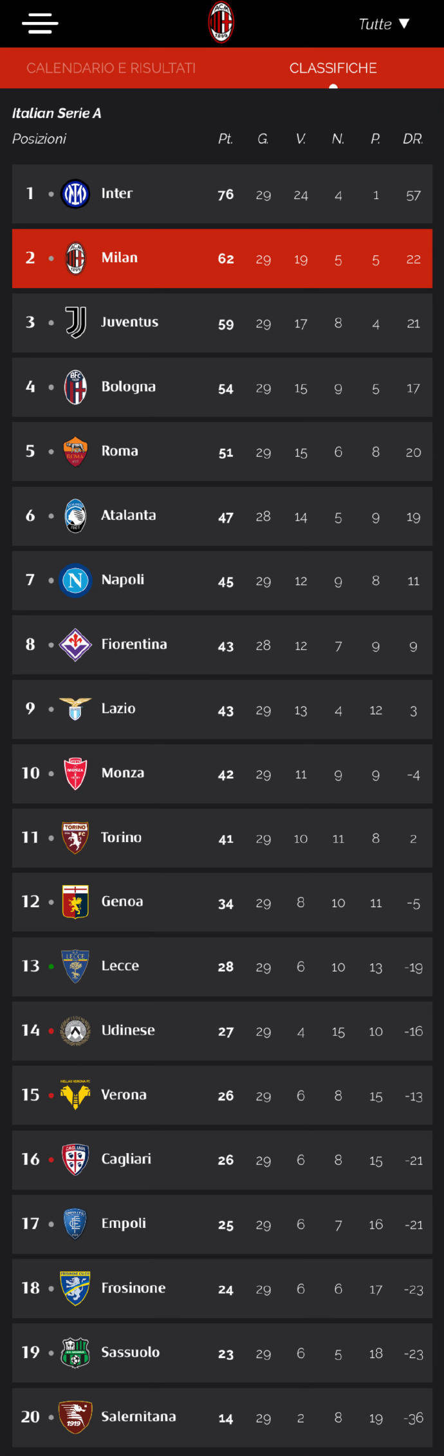Screen dimensions: 444x1456
Task: Click the Torino team name
Action: pos(121,838)
